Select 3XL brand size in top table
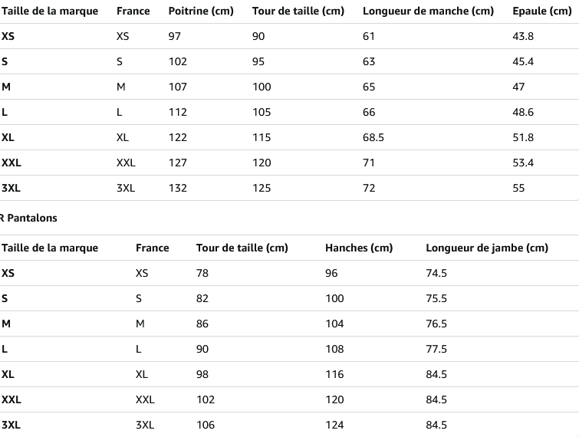 [11, 188]
